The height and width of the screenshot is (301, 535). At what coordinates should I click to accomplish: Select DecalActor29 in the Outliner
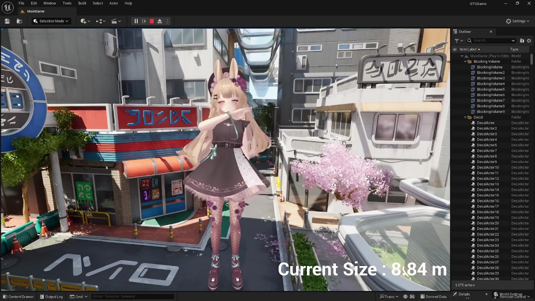(488, 273)
